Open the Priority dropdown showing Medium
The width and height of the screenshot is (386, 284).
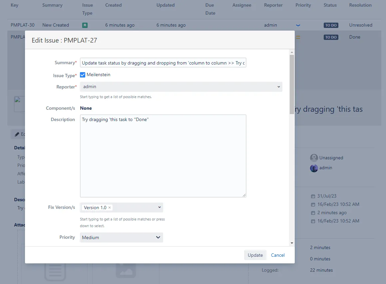coord(121,237)
